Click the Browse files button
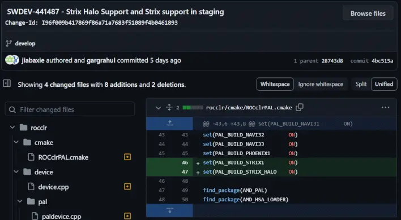This screenshot has height=220, width=401. [x=368, y=13]
